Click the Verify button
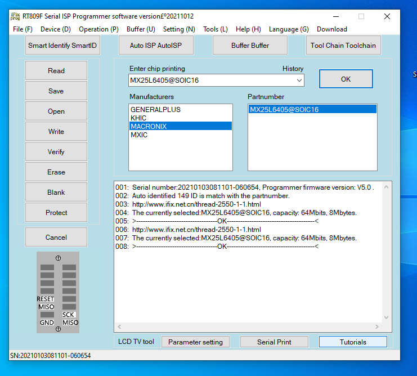This screenshot has width=417, height=376. [56, 152]
